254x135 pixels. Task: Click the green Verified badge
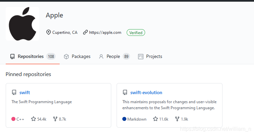click(136, 32)
